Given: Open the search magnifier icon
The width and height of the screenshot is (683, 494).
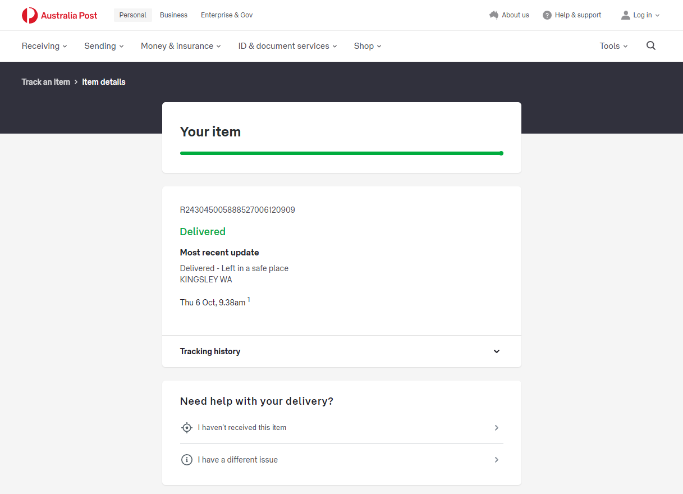Looking at the screenshot, I should [x=651, y=46].
